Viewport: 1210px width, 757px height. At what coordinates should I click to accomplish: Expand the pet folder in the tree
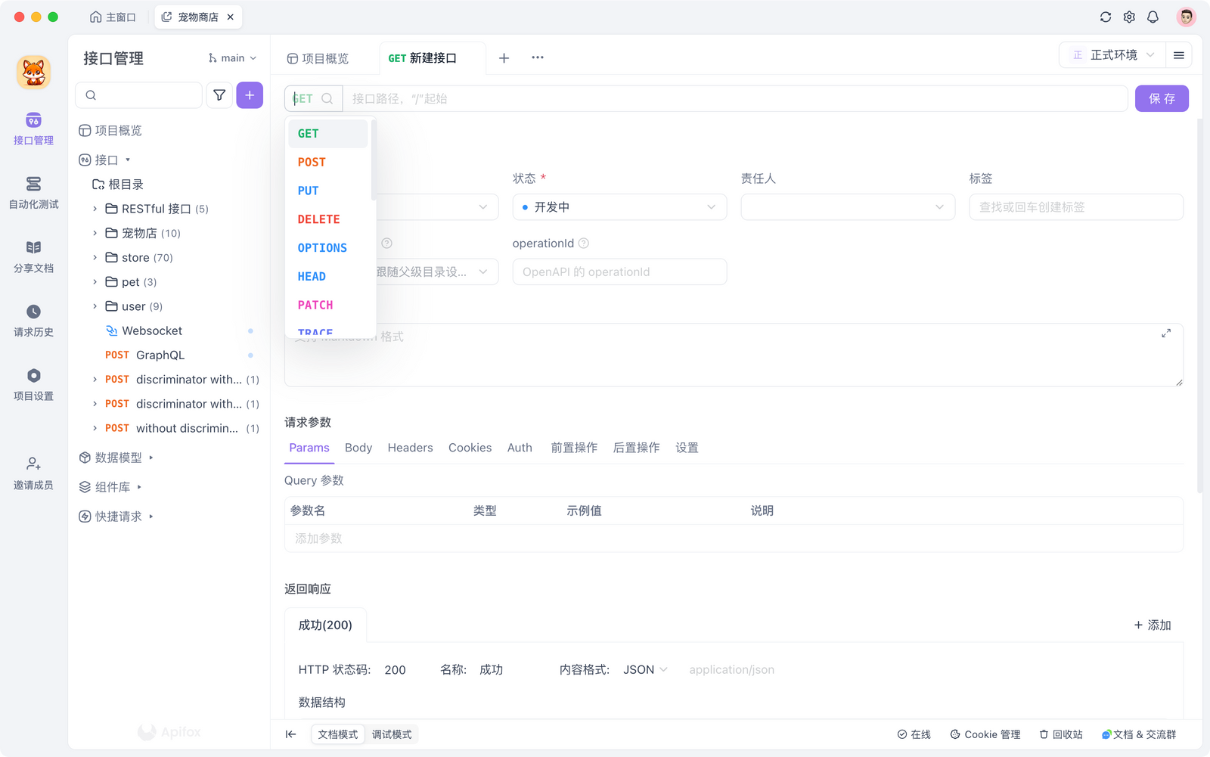pyautogui.click(x=94, y=281)
